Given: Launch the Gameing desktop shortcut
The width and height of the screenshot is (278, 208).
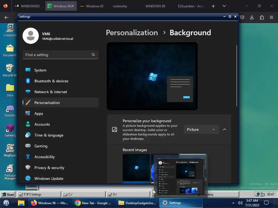Looking at the screenshot, I should pyautogui.click(x=10, y=131).
